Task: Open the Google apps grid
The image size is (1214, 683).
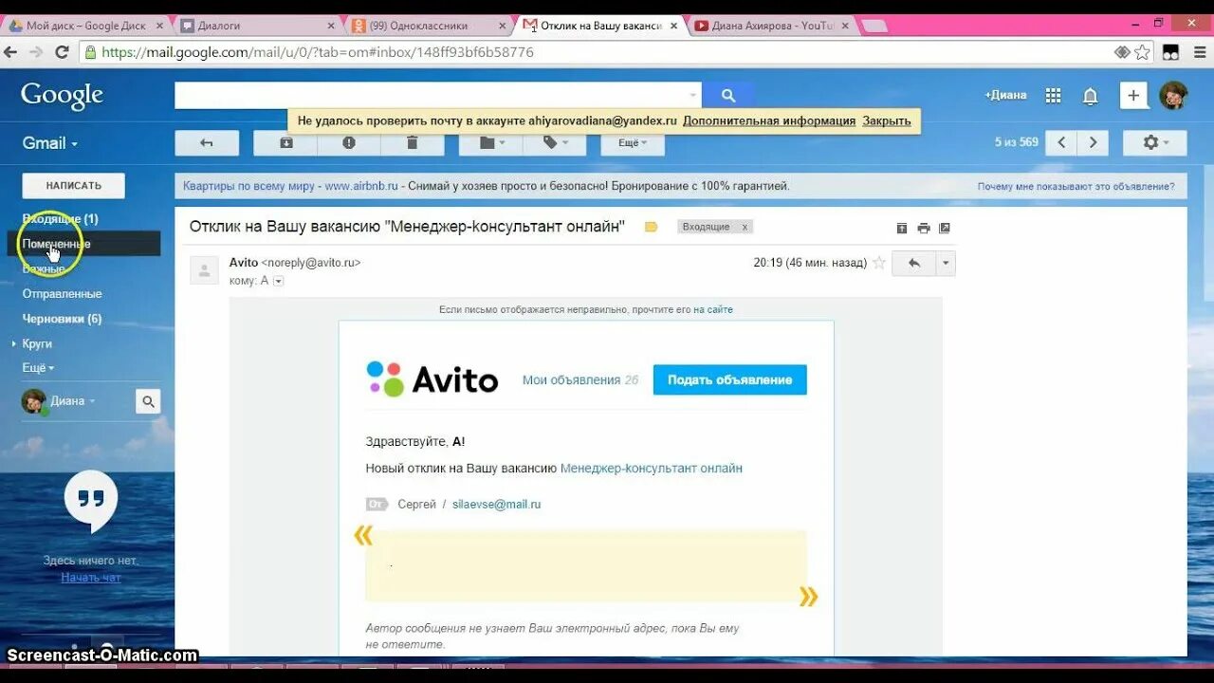Action: pyautogui.click(x=1053, y=95)
